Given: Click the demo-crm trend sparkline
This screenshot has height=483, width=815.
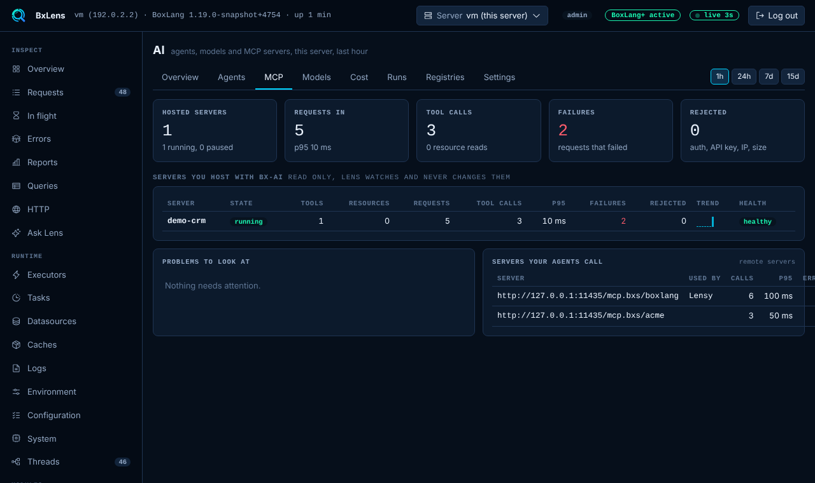Looking at the screenshot, I should (705, 221).
